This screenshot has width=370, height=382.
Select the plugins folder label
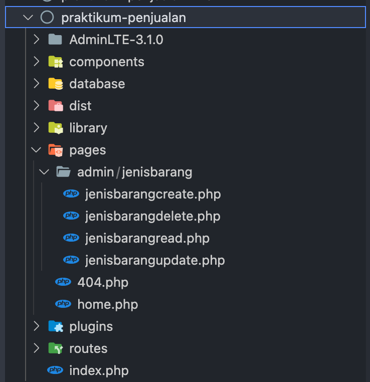point(91,327)
